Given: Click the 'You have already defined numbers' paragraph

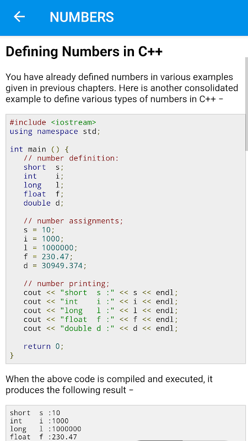Looking at the screenshot, I should pyautogui.click(x=122, y=88).
